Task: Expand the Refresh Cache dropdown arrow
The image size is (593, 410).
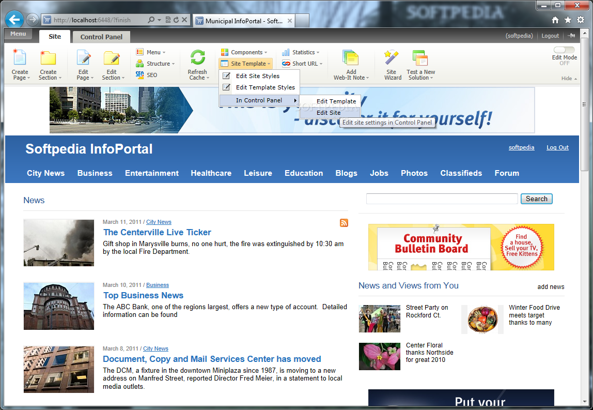Action: [x=208, y=78]
